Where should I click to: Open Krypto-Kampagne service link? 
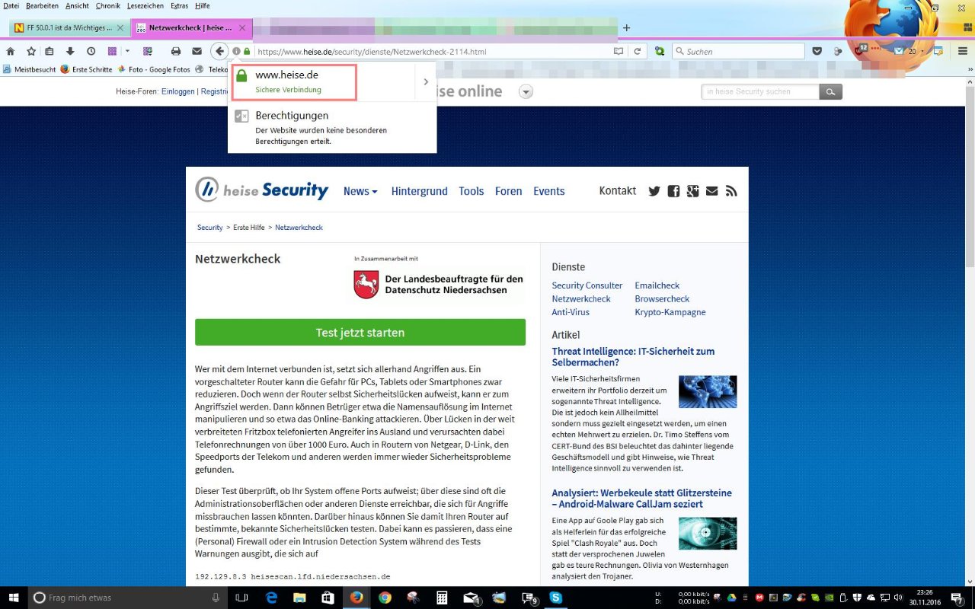point(670,312)
